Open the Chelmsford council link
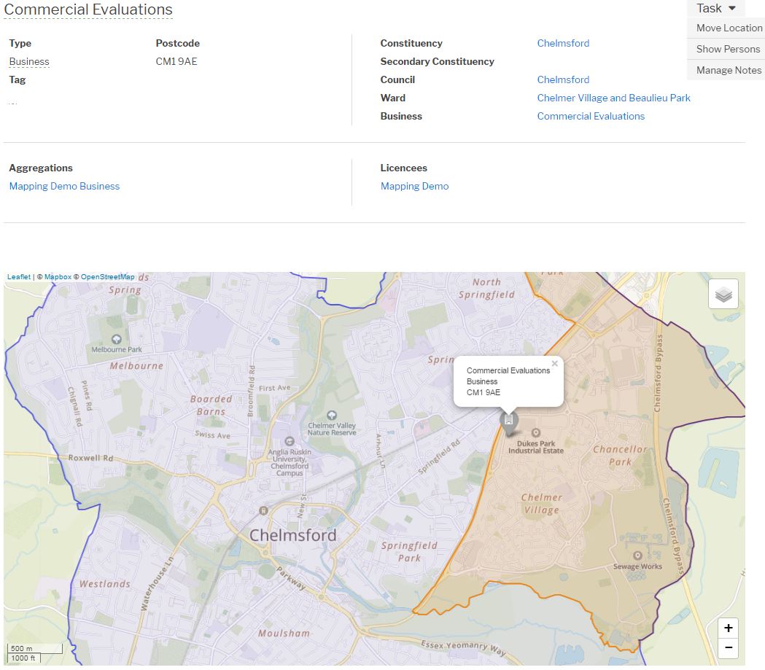 [563, 79]
